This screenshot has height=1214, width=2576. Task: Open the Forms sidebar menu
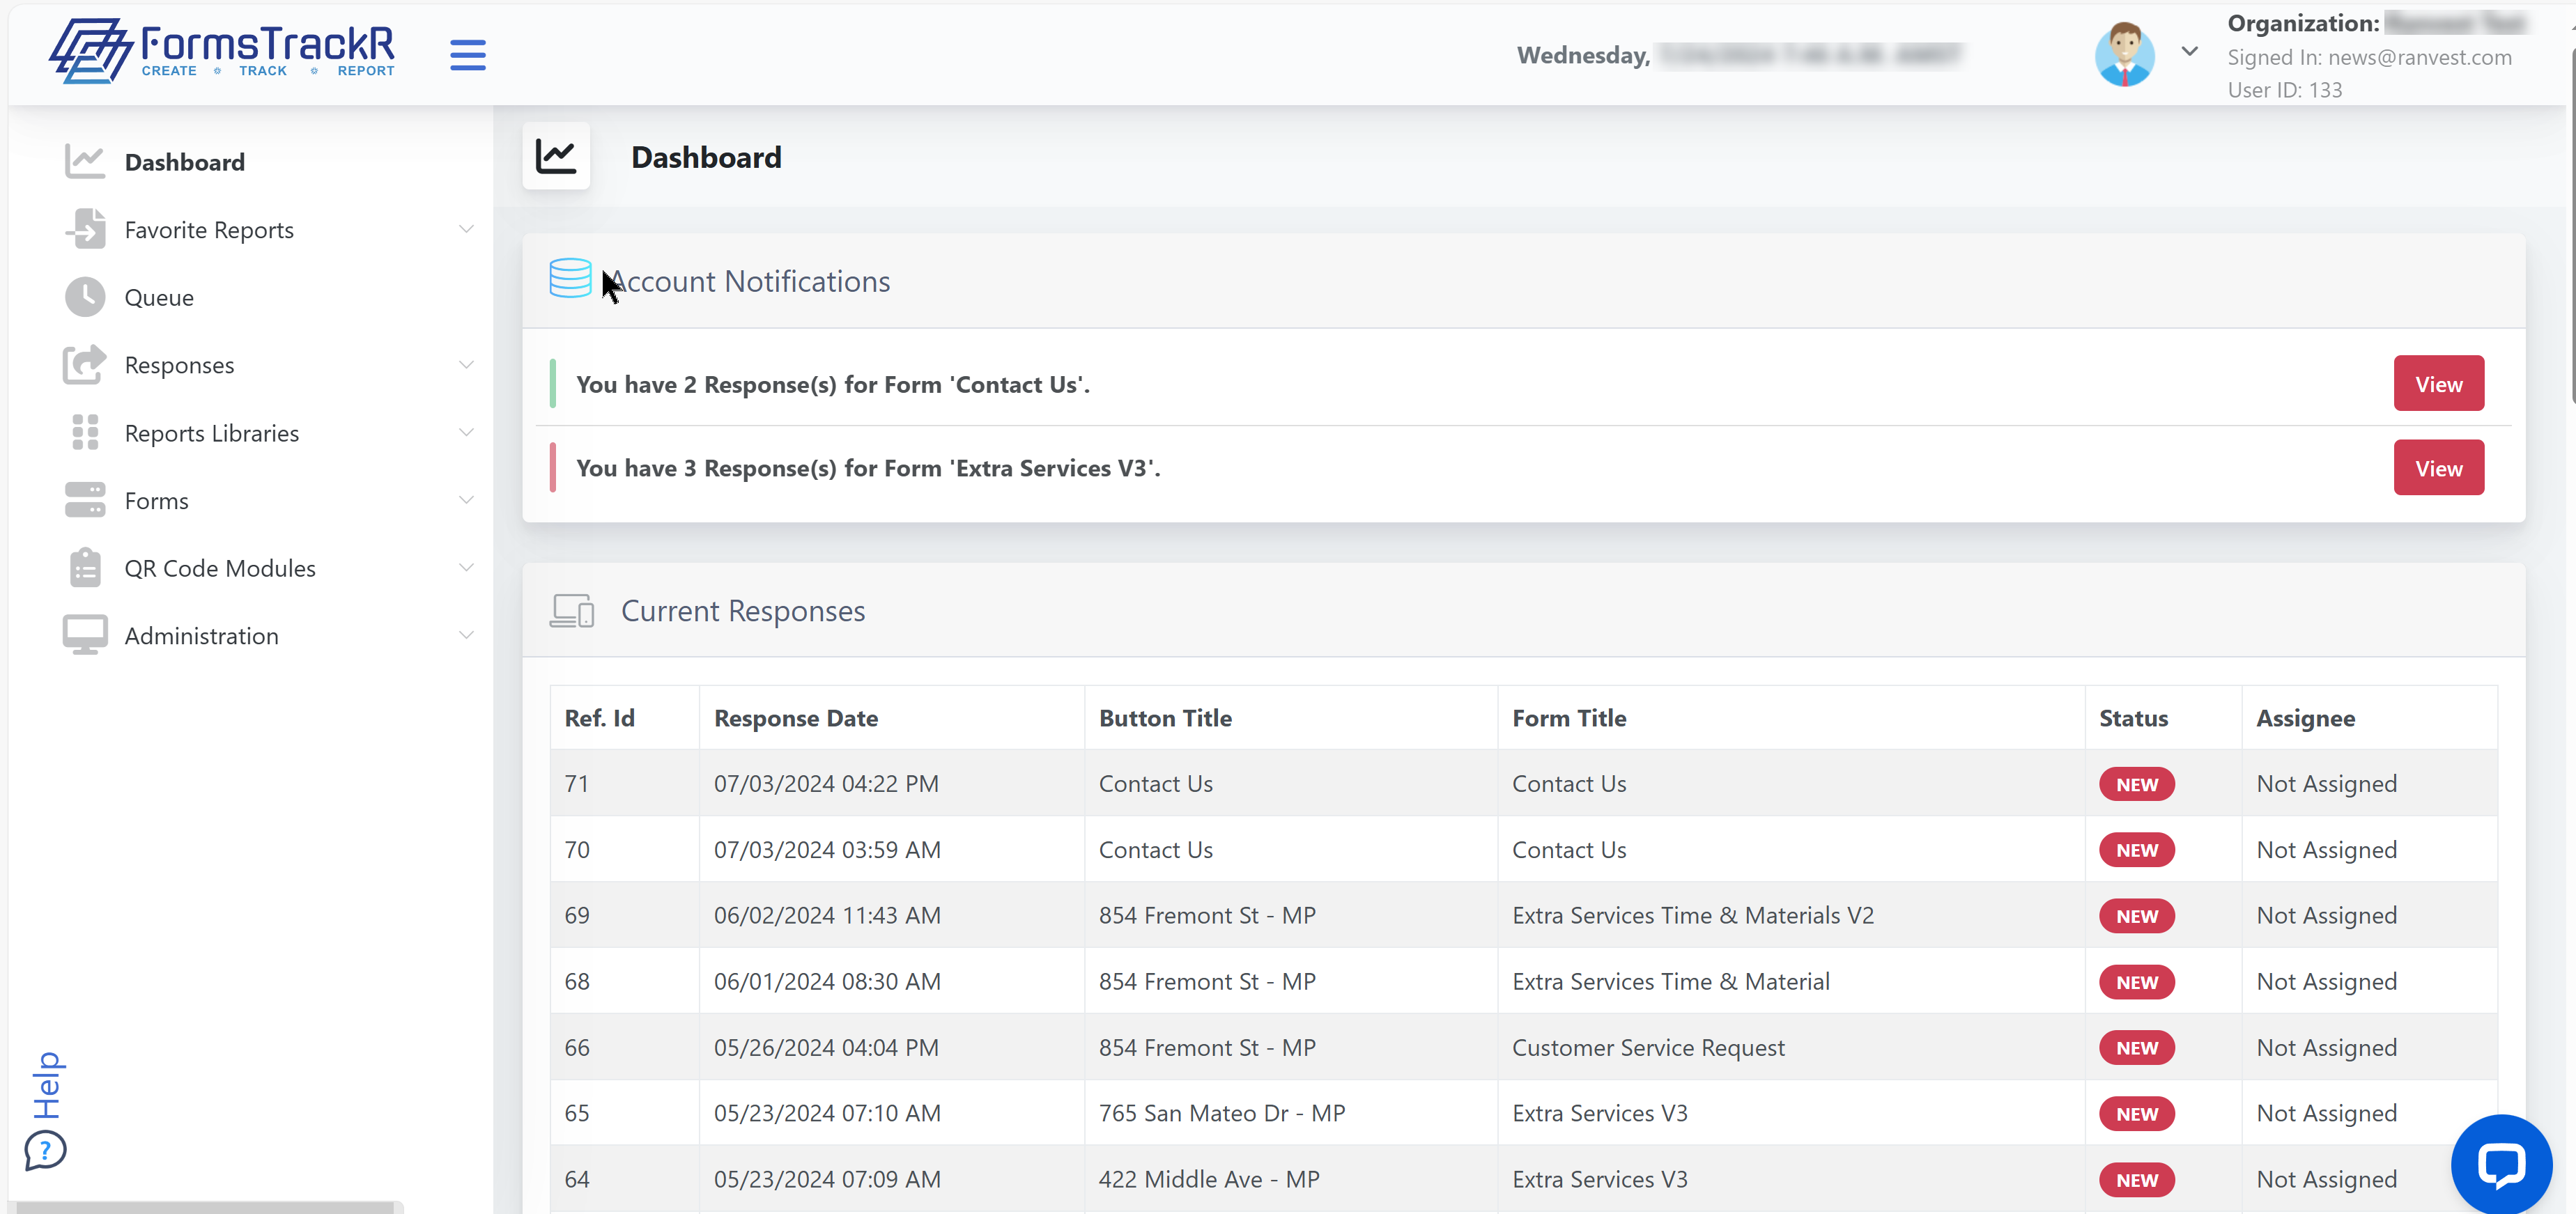pyautogui.click(x=156, y=500)
